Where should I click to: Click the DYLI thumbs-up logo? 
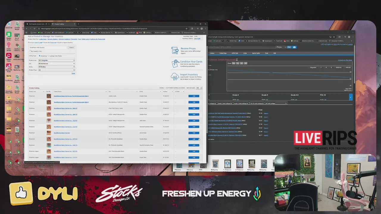pos(21,193)
